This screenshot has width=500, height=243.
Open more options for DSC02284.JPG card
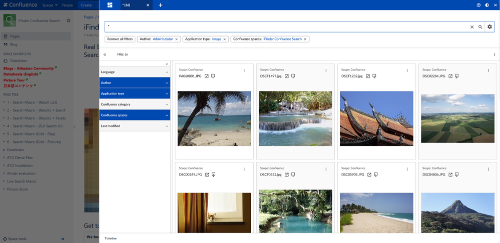click(x=488, y=70)
